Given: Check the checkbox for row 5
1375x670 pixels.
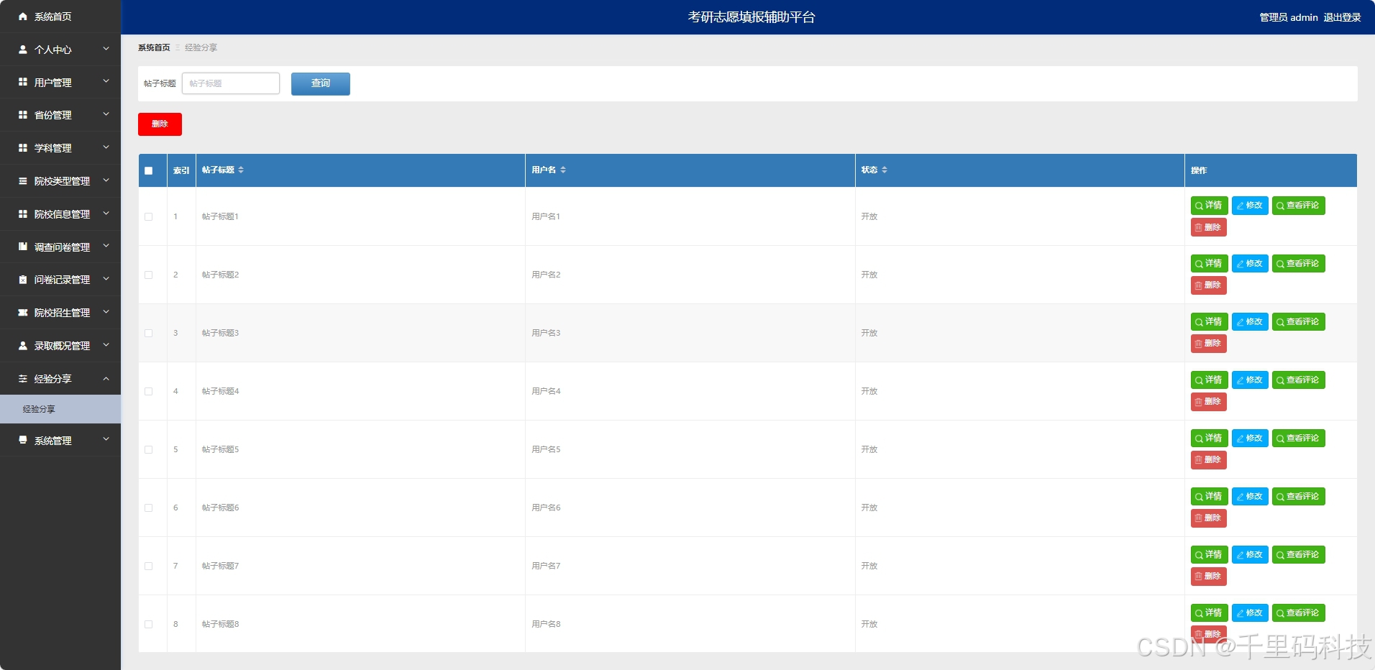Looking at the screenshot, I should [149, 449].
